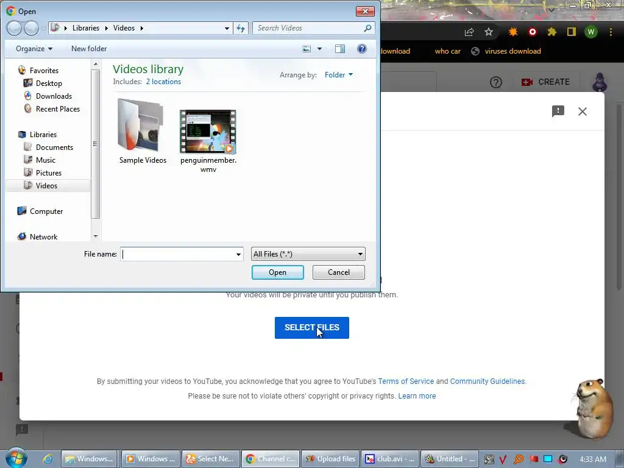Select Favorites in the navigation pane
This screenshot has width=624, height=468.
44,71
